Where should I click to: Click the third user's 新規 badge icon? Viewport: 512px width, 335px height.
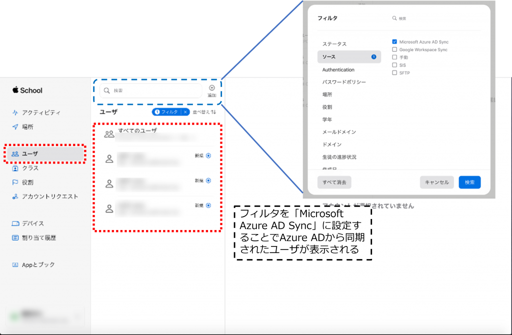pos(208,205)
